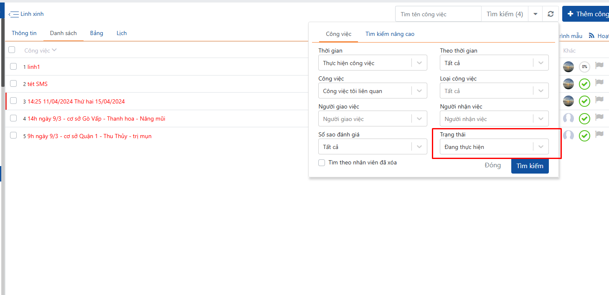Click the flag icon in the Quận 1 task row

point(599,134)
